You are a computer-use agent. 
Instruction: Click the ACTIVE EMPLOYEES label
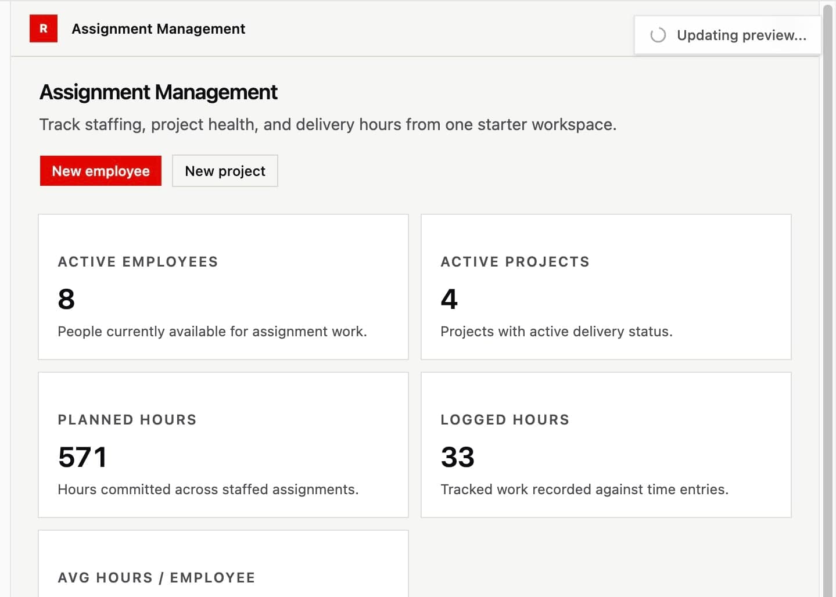point(138,262)
